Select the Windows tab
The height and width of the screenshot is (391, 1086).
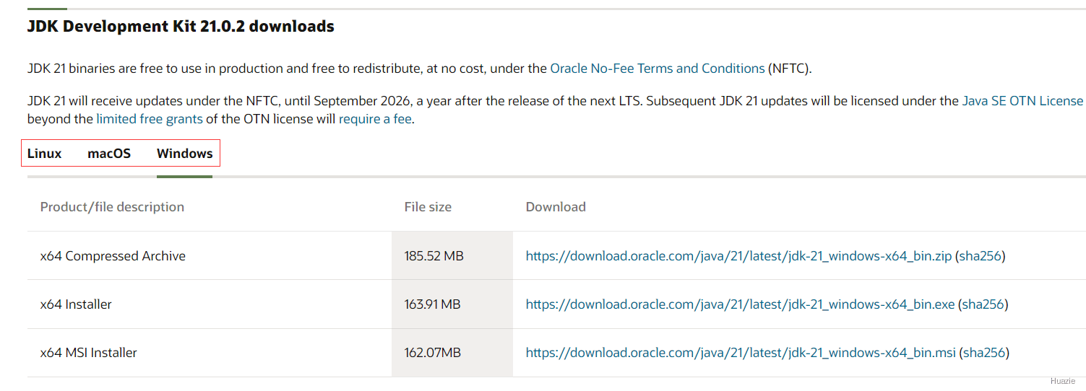click(x=184, y=154)
